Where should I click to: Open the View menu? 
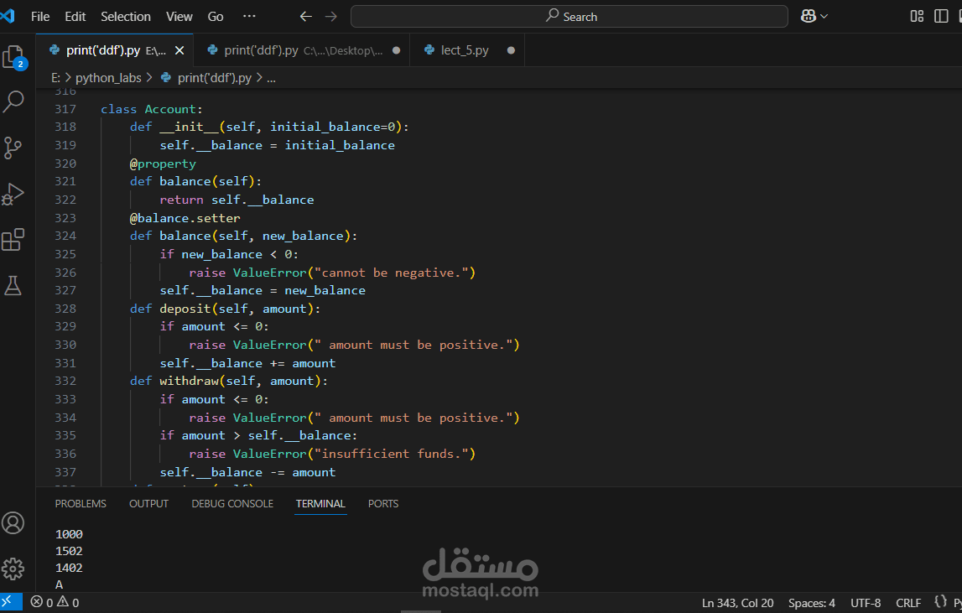pos(179,17)
